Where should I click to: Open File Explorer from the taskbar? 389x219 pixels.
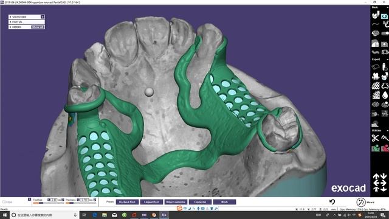[105, 215]
